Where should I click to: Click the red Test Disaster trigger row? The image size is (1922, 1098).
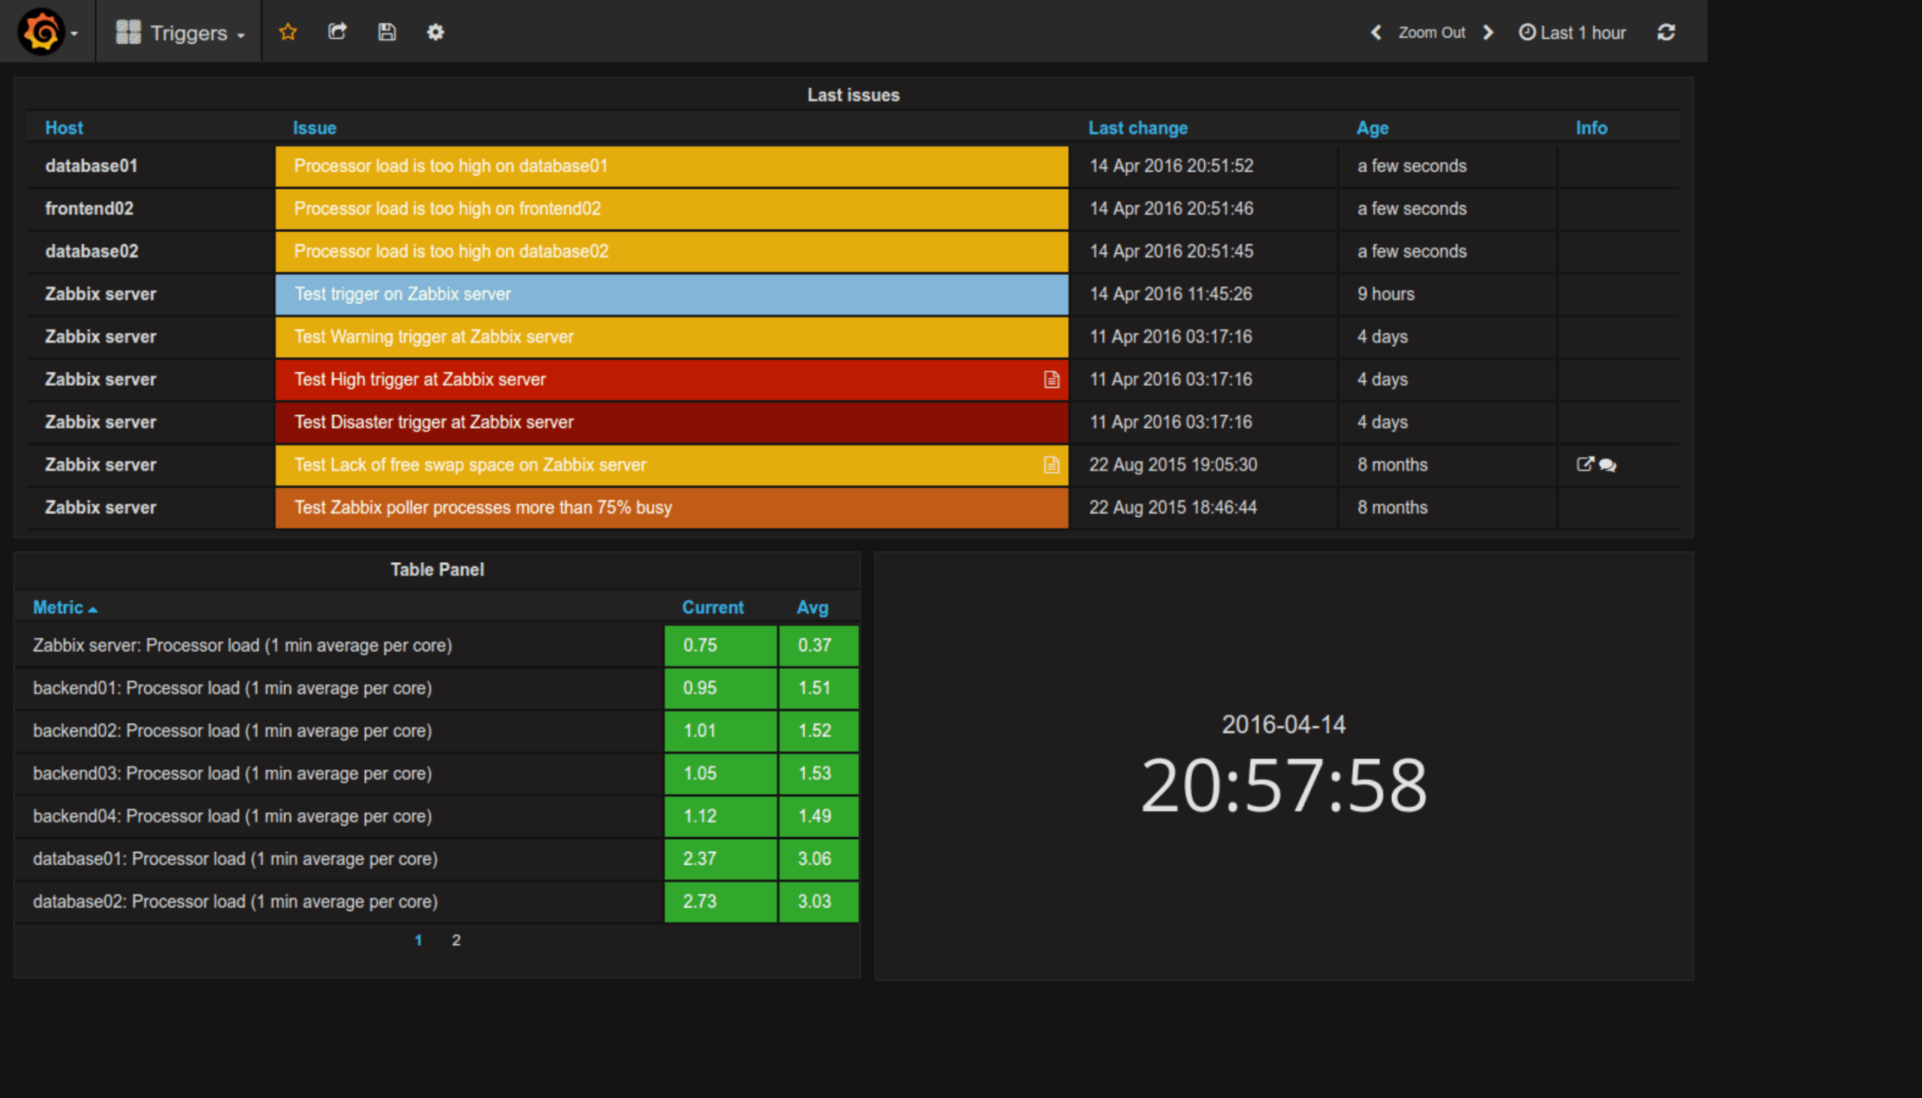tap(670, 423)
